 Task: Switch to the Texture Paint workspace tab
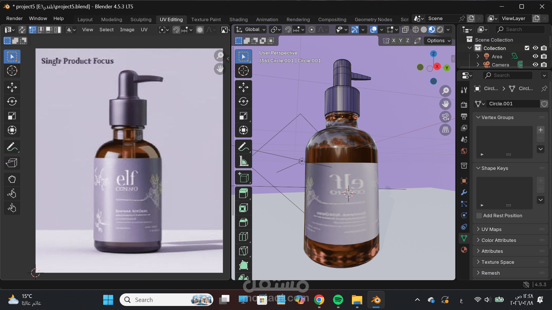[206, 20]
